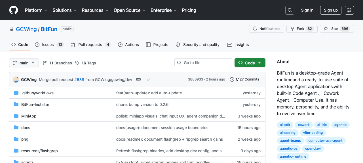The width and height of the screenshot is (363, 163).
Task: Expand the Open Source menu
Action: click(x=129, y=10)
